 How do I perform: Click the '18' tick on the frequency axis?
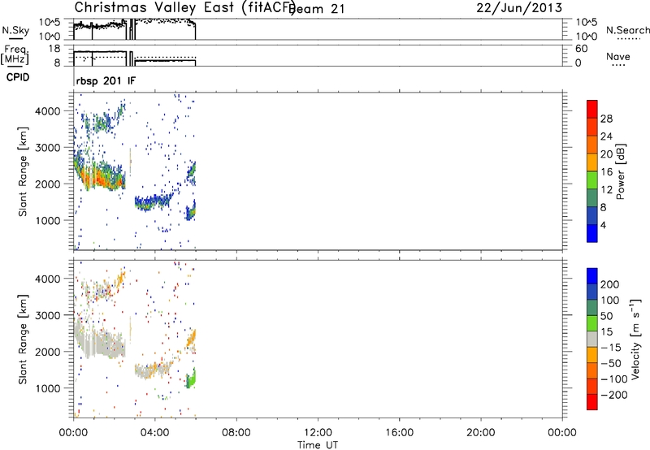tap(54, 49)
